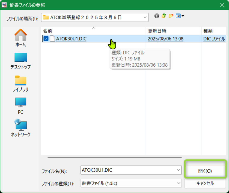
Task: Click the ATOK30U1.DIC file icon
Action: tap(52, 39)
